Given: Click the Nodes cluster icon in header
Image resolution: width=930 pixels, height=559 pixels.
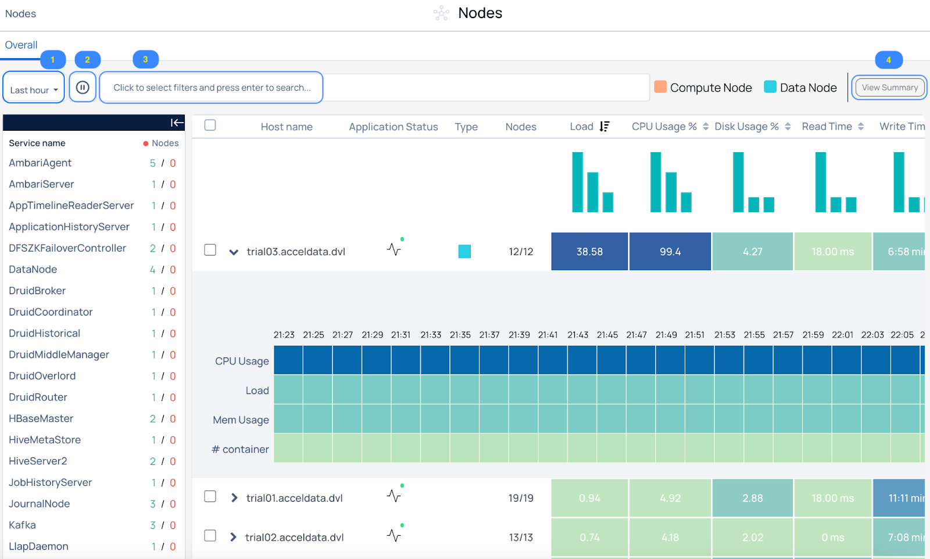Looking at the screenshot, I should 442,13.
